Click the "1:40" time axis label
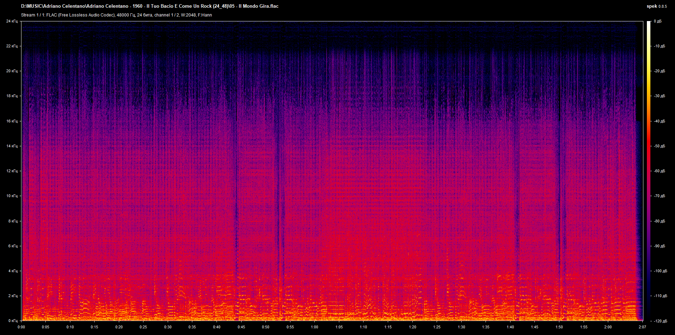Viewport: 675px width, 335px height. pyautogui.click(x=510, y=327)
